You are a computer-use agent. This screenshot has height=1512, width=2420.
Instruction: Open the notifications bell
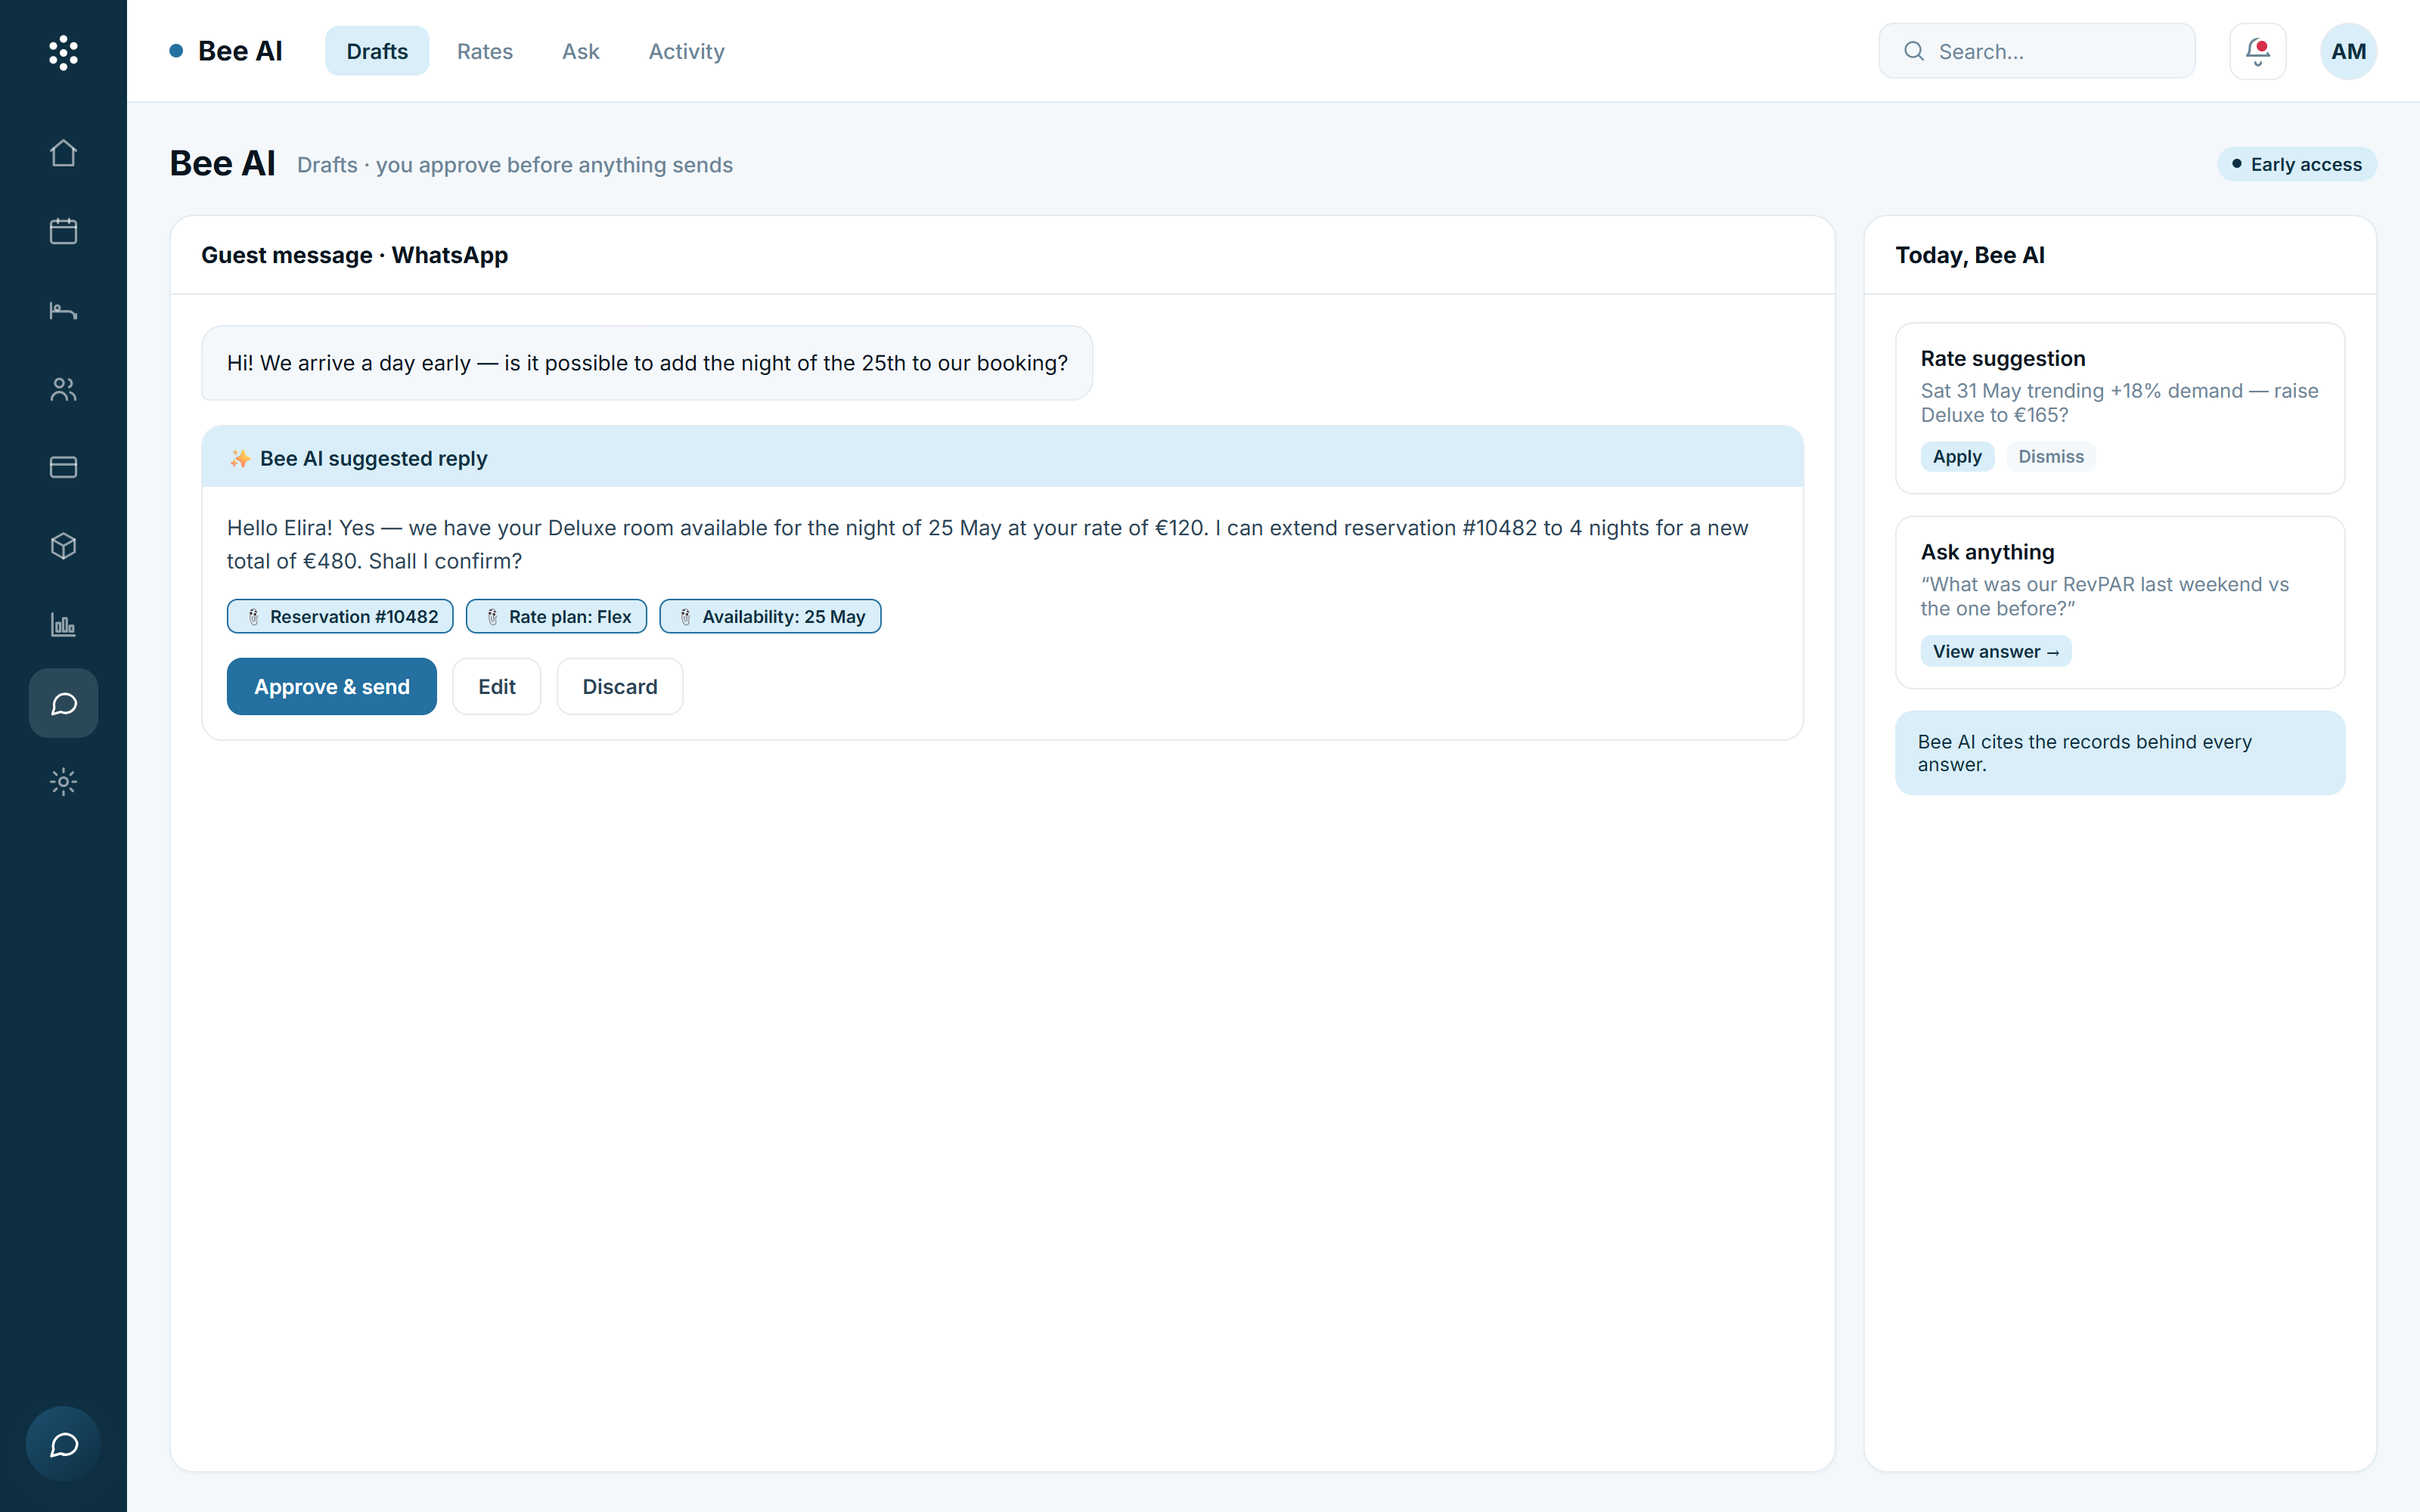tap(2257, 51)
